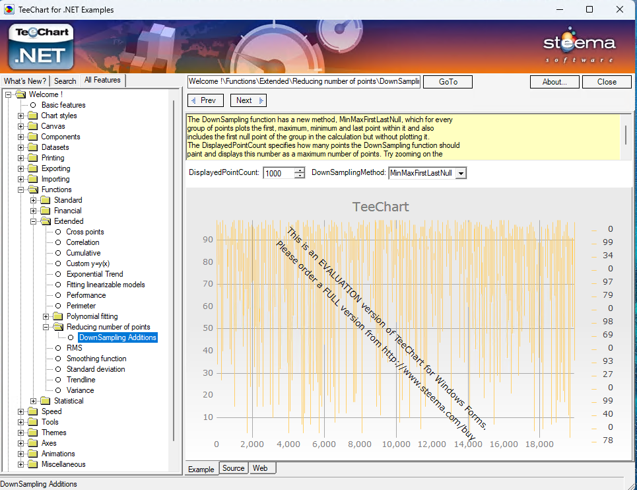Click the Polynomial fitting folder icon
The width and height of the screenshot is (637, 490).
point(58,316)
